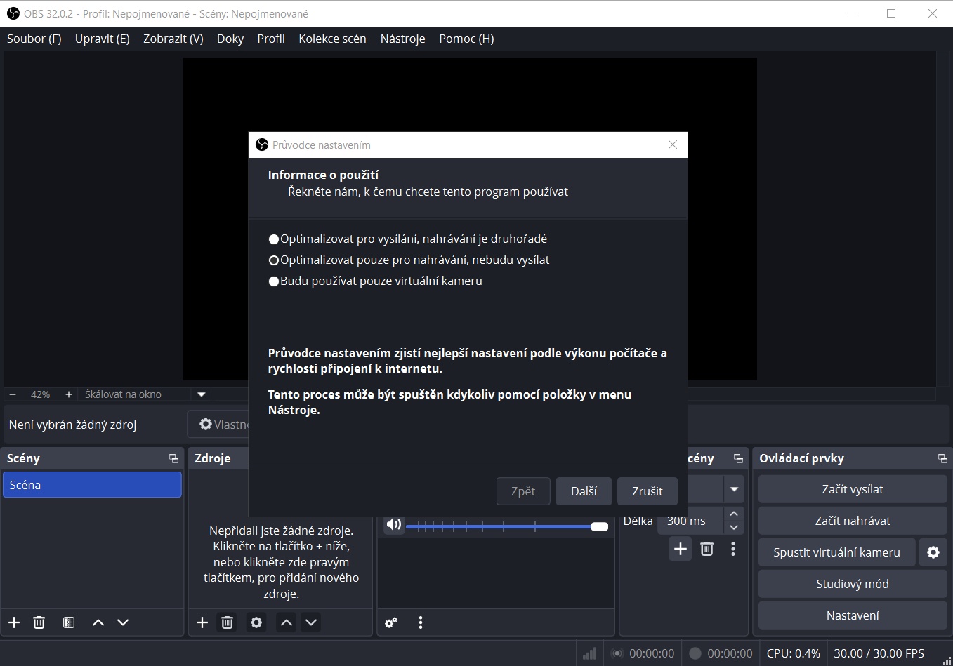This screenshot has height=666, width=953.
Task: Open virtual camera settings gear icon
Action: (x=933, y=552)
